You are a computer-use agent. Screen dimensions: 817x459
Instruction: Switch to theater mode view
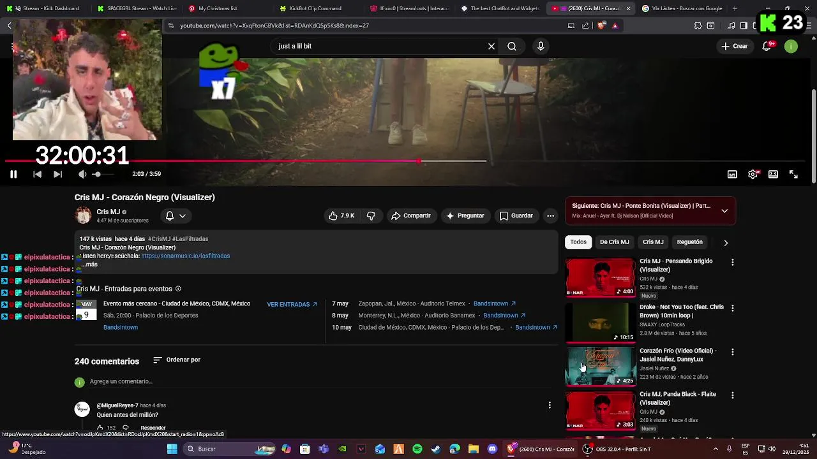[x=773, y=174]
